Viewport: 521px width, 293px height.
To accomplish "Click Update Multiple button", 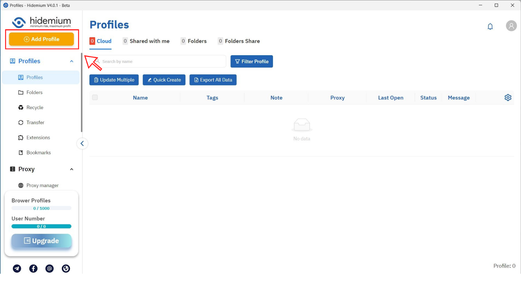I will [x=114, y=80].
